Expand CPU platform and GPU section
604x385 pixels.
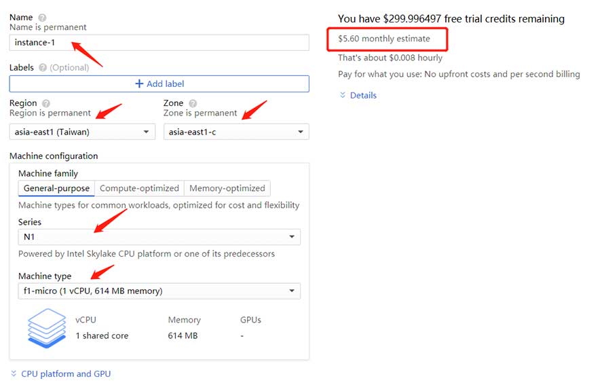tap(65, 373)
